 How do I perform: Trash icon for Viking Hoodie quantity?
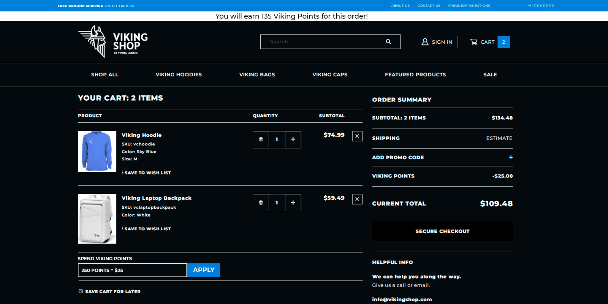tap(261, 139)
